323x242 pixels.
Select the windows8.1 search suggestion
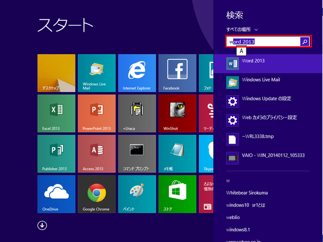pyautogui.click(x=238, y=230)
